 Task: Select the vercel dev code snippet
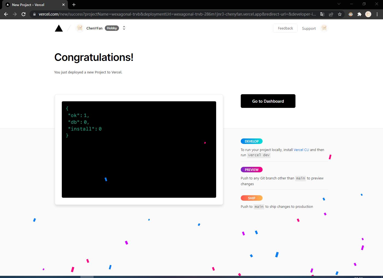pos(259,155)
